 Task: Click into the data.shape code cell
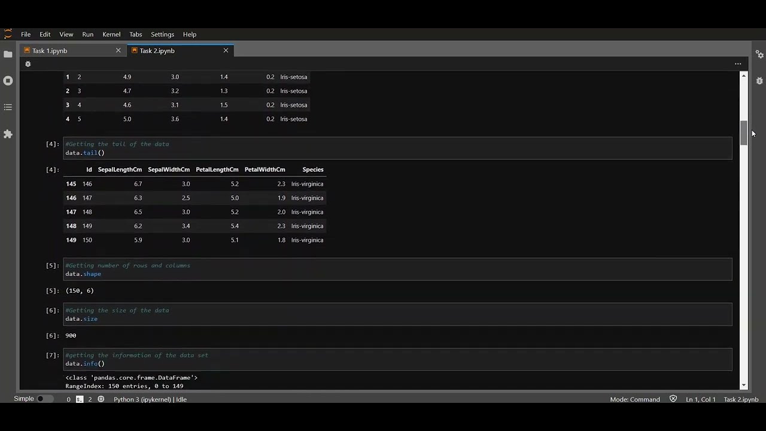coord(397,269)
